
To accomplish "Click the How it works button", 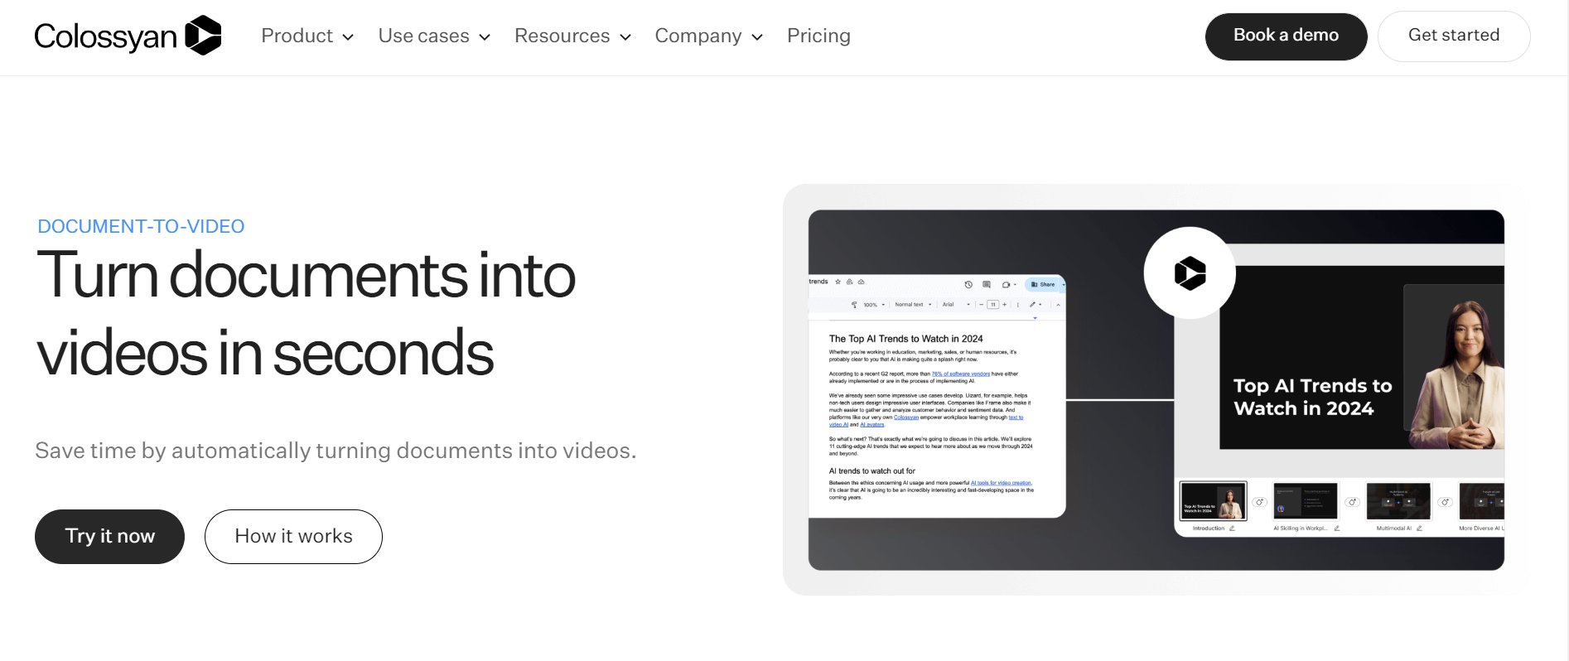I will point(293,537).
